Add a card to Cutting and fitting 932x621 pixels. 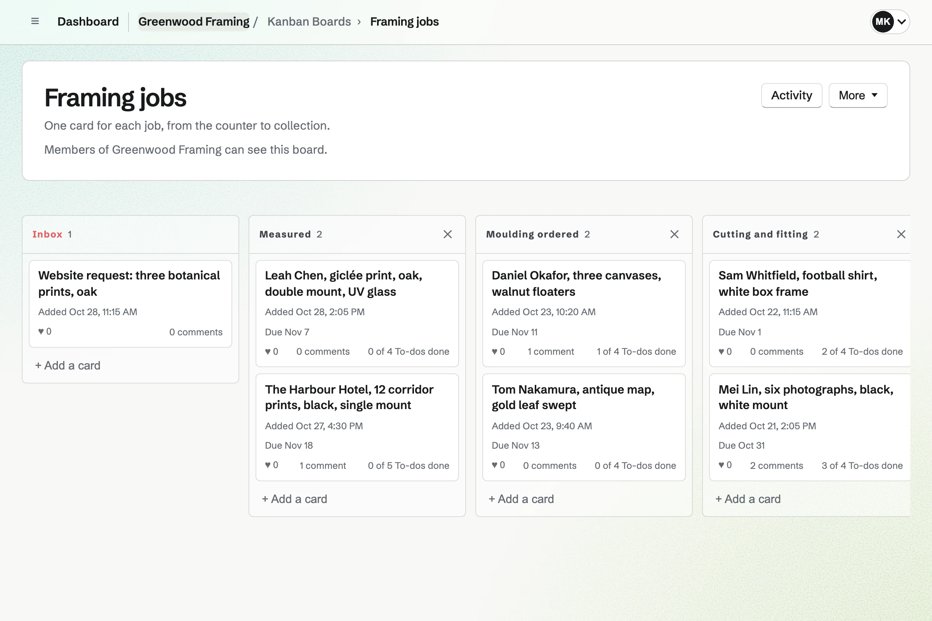pyautogui.click(x=748, y=499)
